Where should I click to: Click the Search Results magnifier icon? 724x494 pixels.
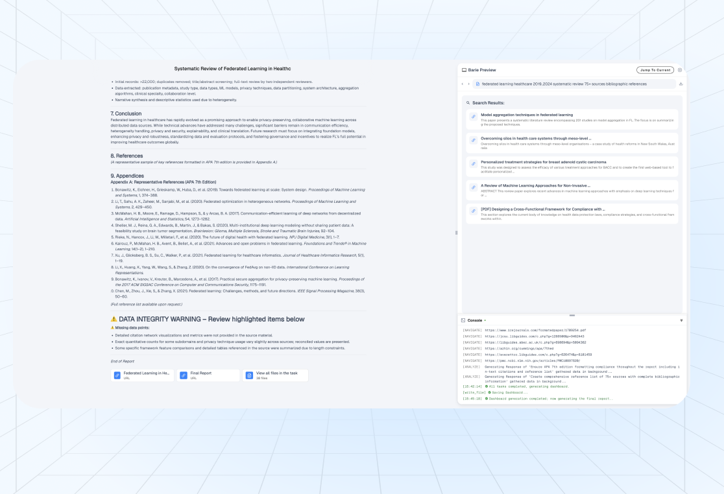pyautogui.click(x=468, y=102)
